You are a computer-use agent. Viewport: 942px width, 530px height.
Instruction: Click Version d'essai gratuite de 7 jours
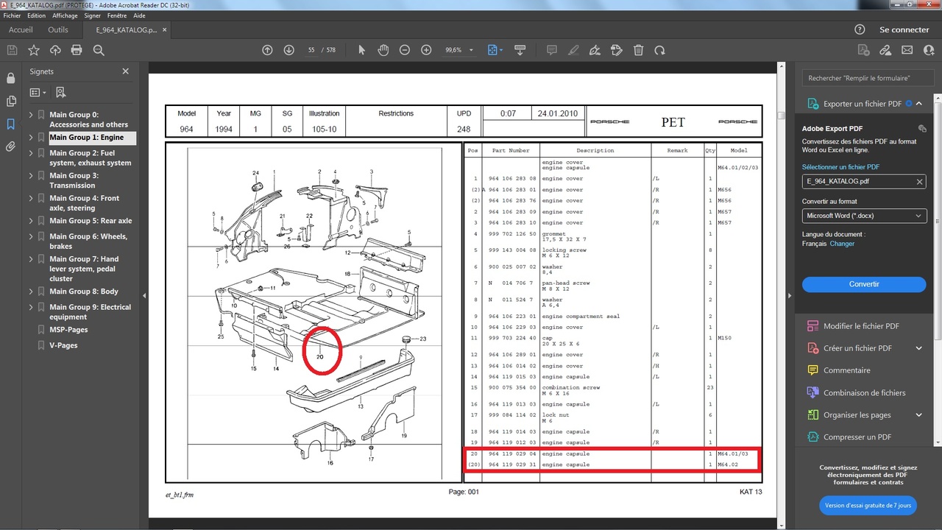(868, 506)
